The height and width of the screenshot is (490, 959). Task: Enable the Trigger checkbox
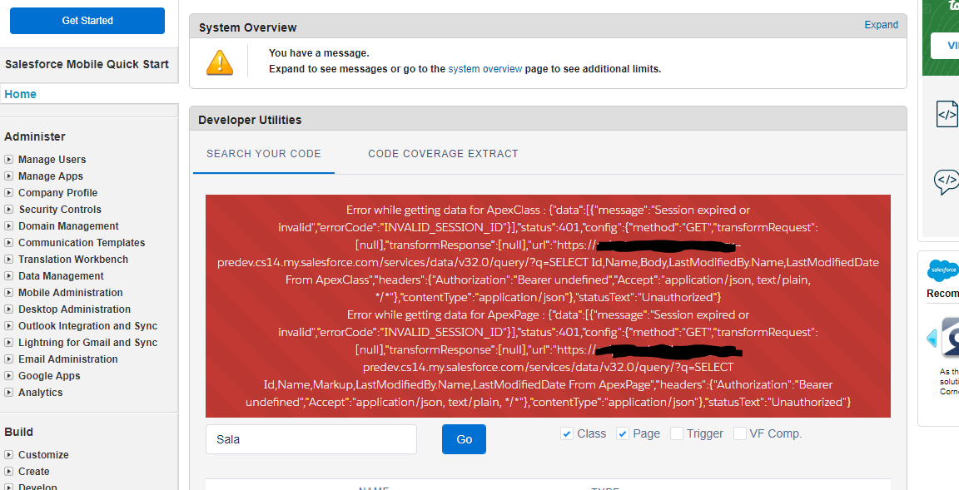[x=677, y=433]
